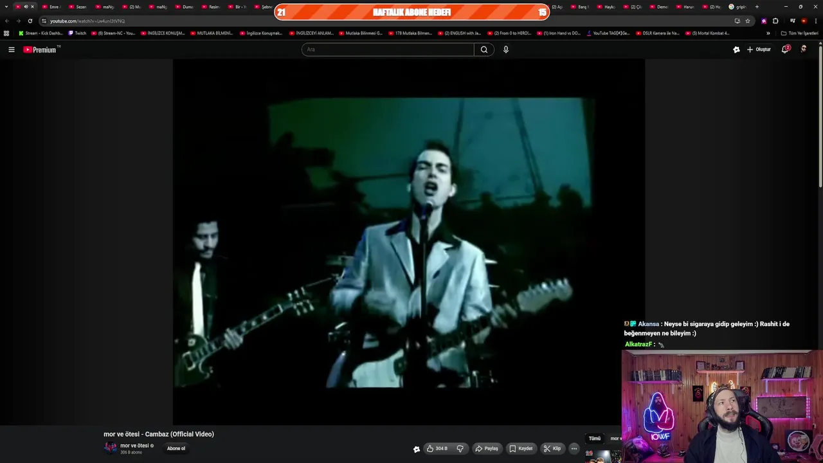Open YouTube notifications bell

(x=785, y=50)
